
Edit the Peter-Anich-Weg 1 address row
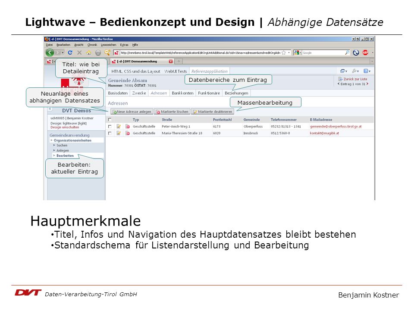119,126
